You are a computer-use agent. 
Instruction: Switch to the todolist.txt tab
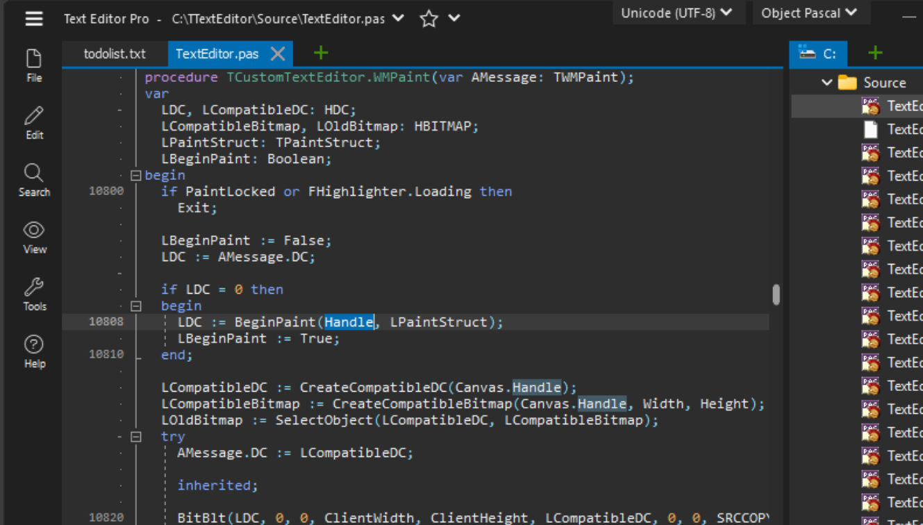(x=115, y=53)
